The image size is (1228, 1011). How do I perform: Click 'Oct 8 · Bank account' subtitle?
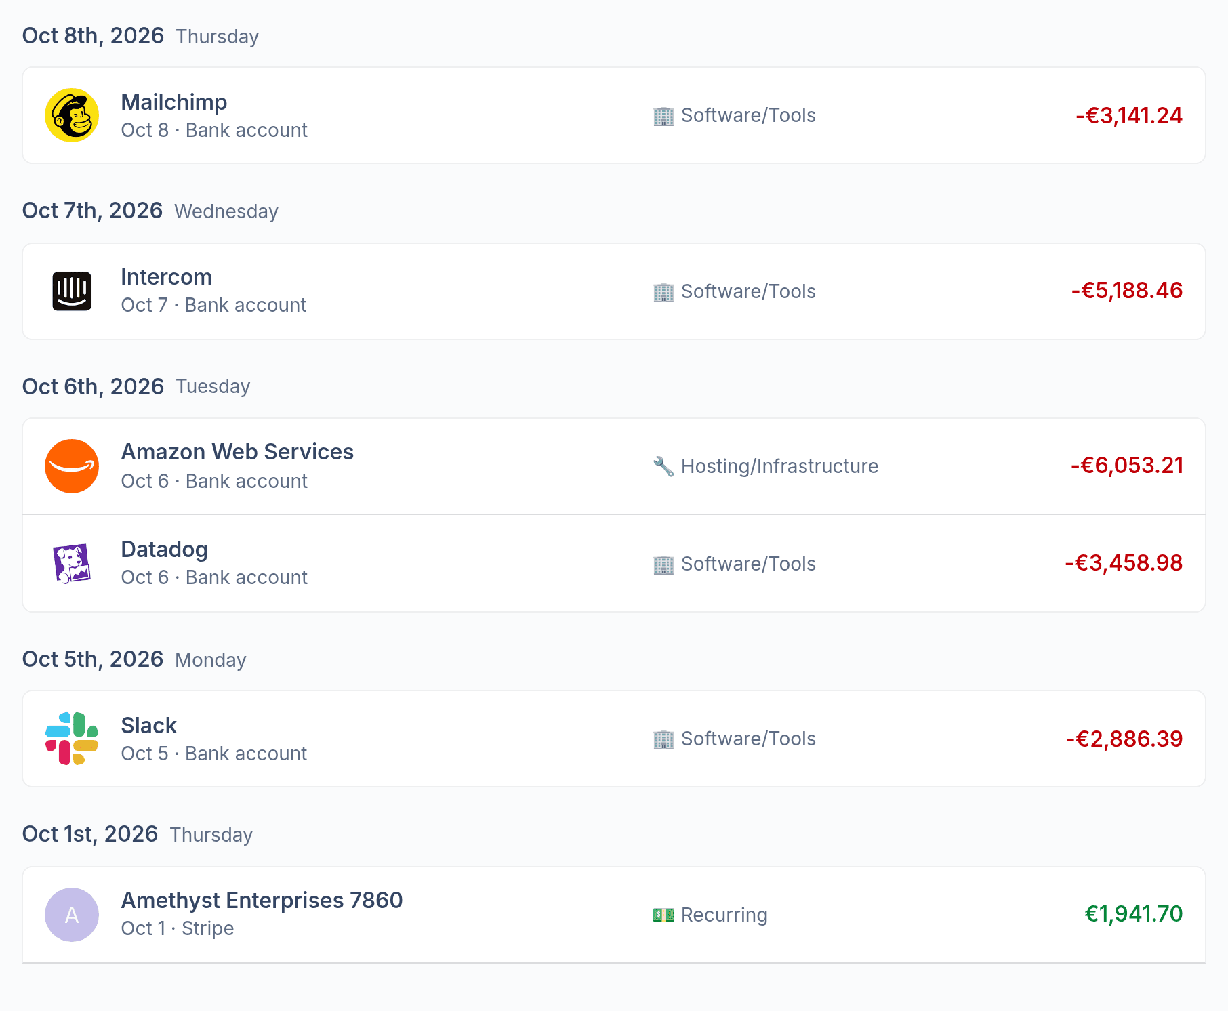[214, 130]
